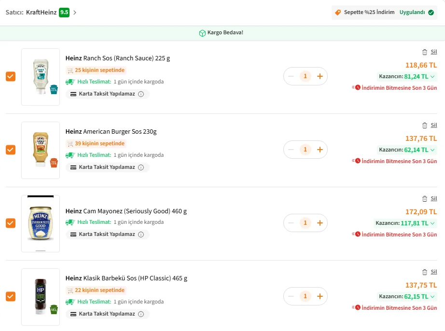Image resolution: width=445 pixels, height=331 pixels.
Task: Expand Kazancın 81,24 TL savings details
Action: (x=407, y=77)
